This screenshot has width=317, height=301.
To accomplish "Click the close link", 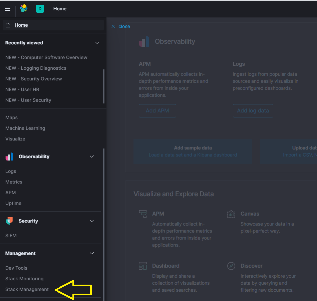I will [124, 26].
